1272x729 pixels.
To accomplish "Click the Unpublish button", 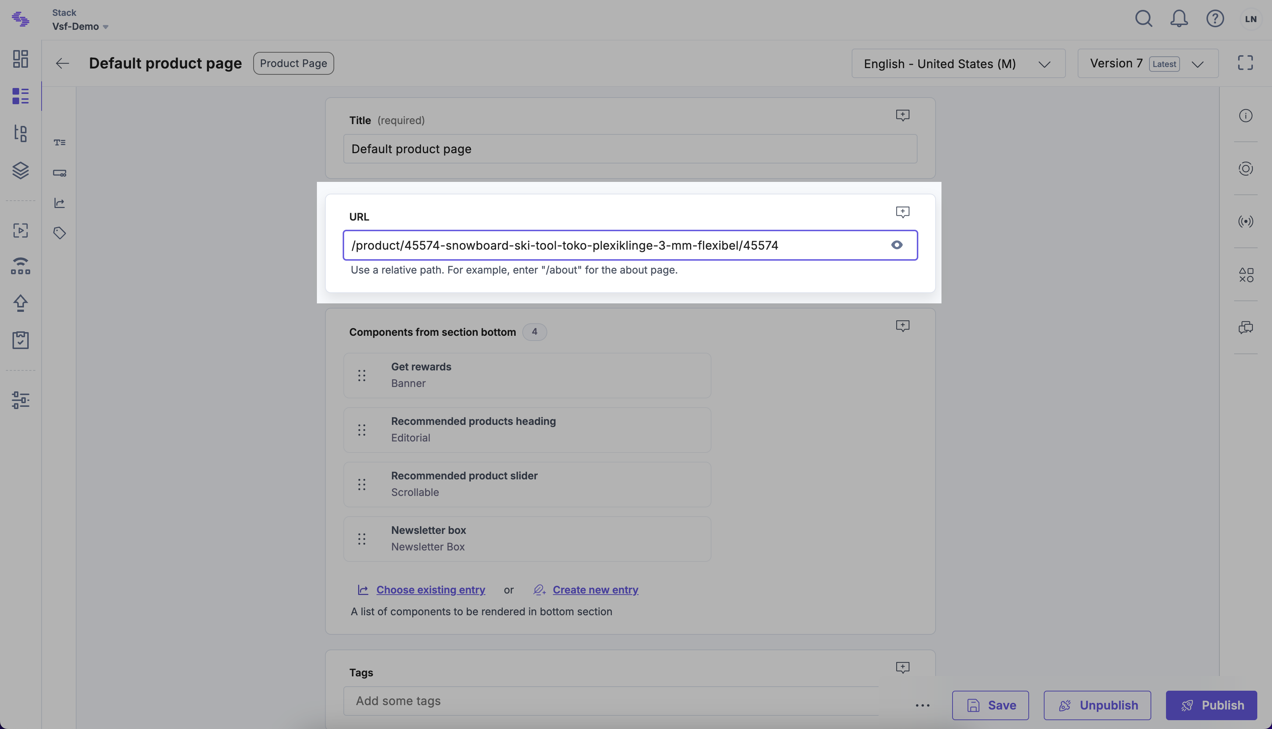I will tap(1098, 705).
